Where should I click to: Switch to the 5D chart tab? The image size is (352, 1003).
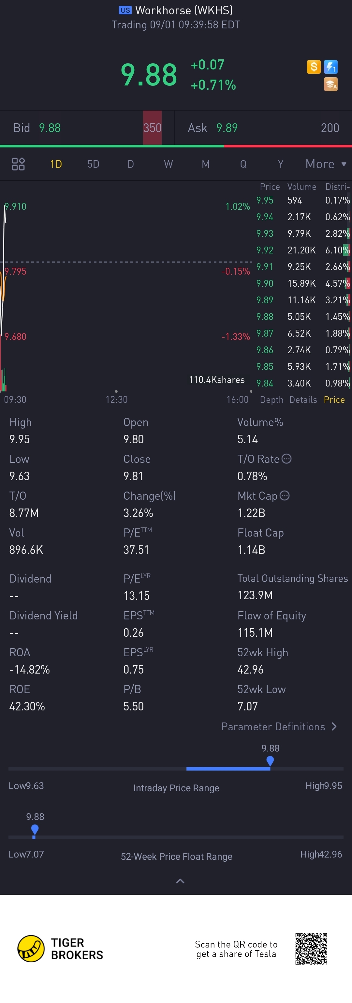(93, 164)
